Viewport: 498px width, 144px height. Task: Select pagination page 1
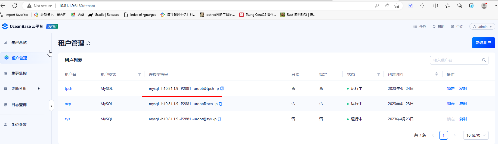444,135
